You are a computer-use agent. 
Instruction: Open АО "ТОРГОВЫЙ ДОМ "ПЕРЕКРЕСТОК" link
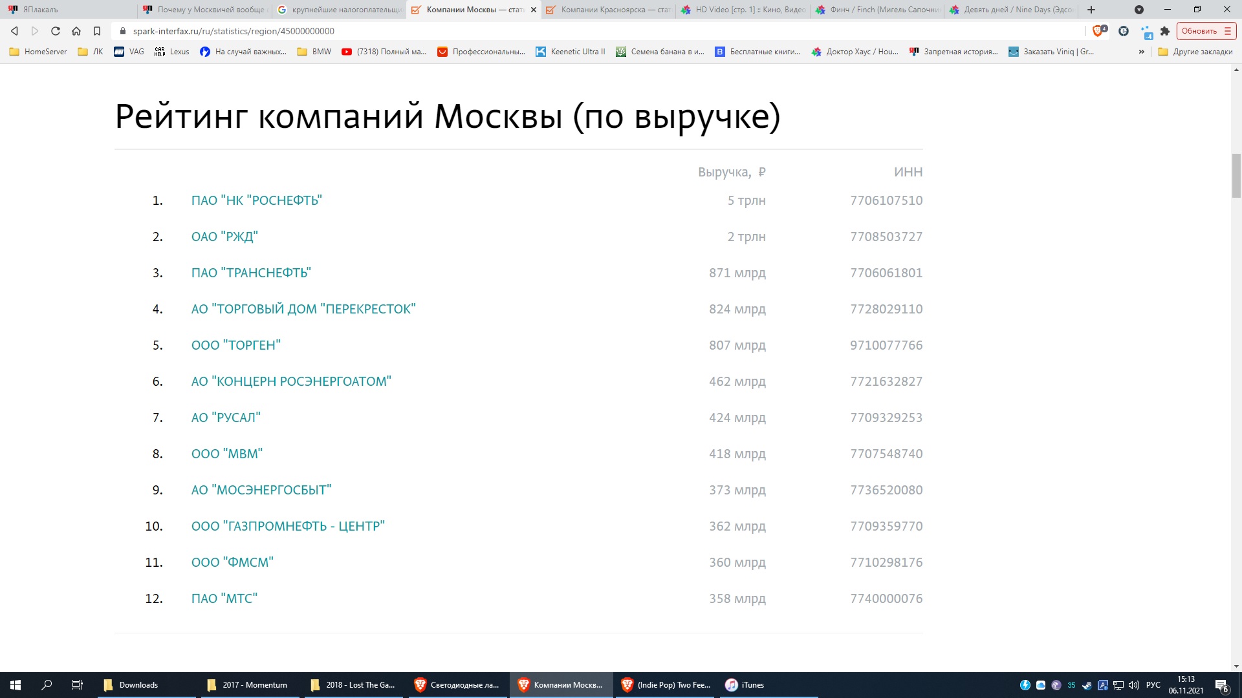tap(303, 309)
